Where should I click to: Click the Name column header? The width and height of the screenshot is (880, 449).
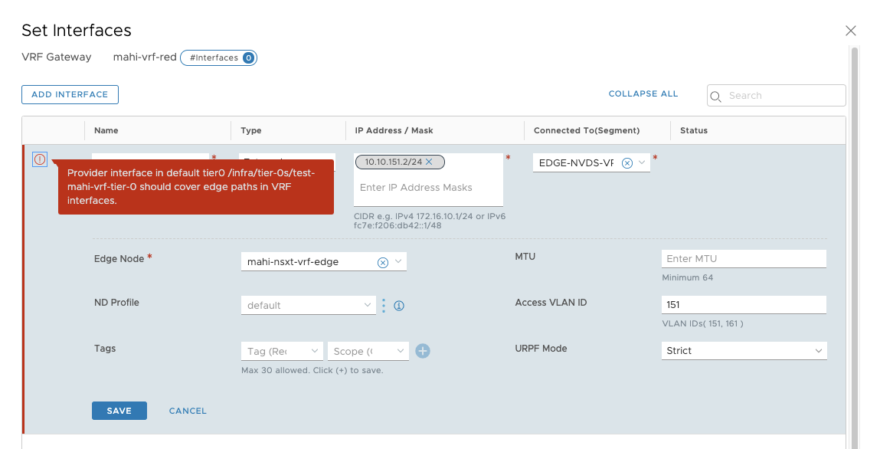106,130
